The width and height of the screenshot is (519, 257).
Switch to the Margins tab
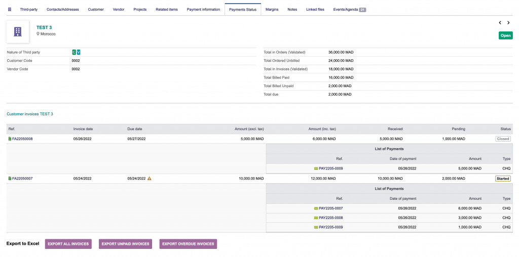coord(272,9)
